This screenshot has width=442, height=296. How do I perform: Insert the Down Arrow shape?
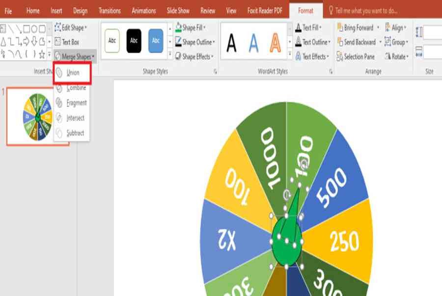(34, 42)
